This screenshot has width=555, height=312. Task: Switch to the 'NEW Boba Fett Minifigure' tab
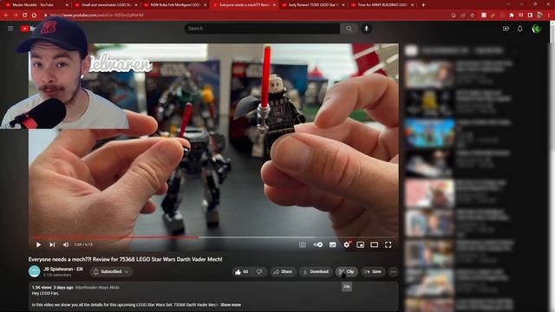coord(174,5)
